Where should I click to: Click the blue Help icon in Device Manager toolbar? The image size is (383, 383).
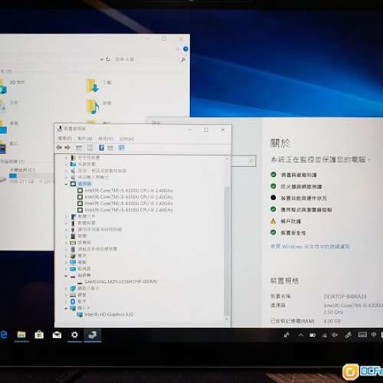(x=101, y=148)
